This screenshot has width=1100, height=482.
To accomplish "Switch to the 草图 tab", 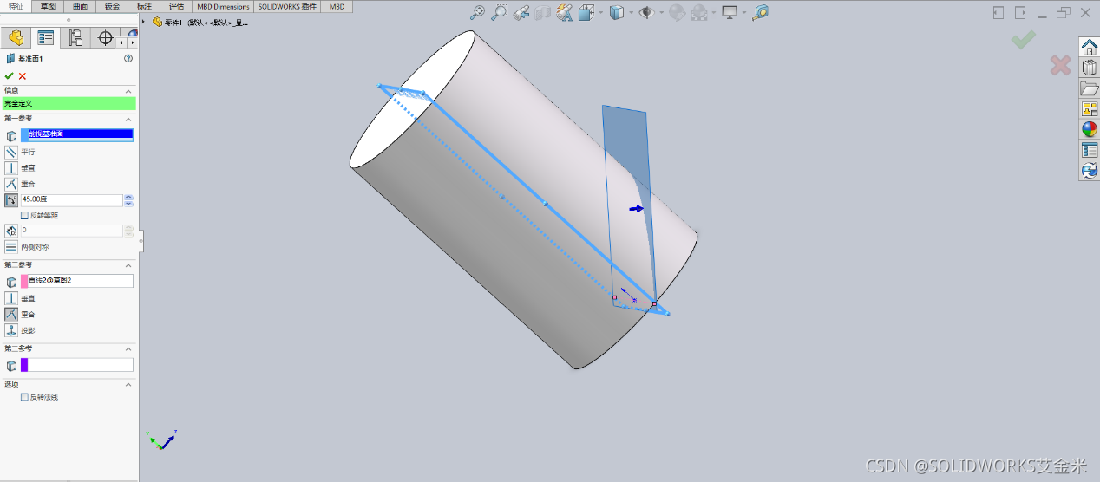I will (x=49, y=6).
